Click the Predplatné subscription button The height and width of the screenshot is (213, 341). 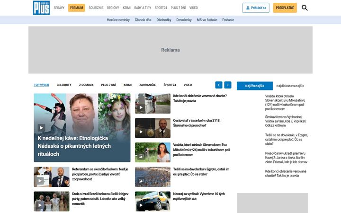point(285,8)
